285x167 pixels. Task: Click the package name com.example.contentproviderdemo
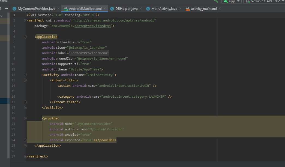tap(81, 26)
